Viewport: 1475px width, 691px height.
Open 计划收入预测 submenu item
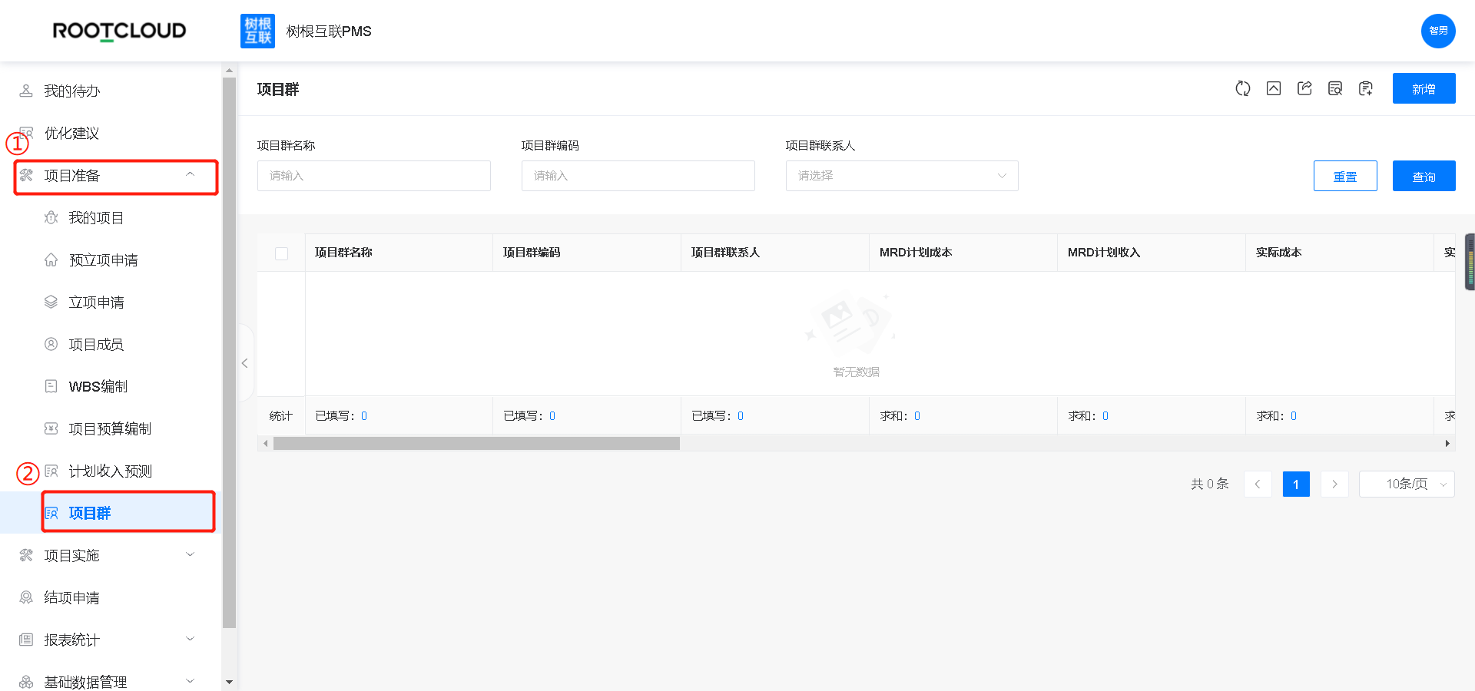[x=111, y=471]
